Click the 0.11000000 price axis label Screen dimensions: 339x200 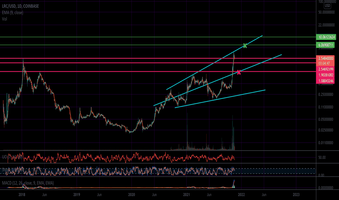click(x=326, y=107)
